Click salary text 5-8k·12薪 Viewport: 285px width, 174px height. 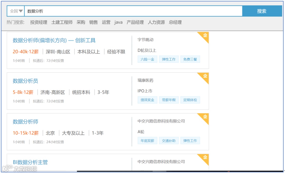click(23, 92)
